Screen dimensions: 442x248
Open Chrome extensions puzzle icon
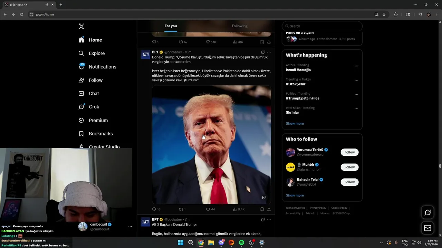396,14
